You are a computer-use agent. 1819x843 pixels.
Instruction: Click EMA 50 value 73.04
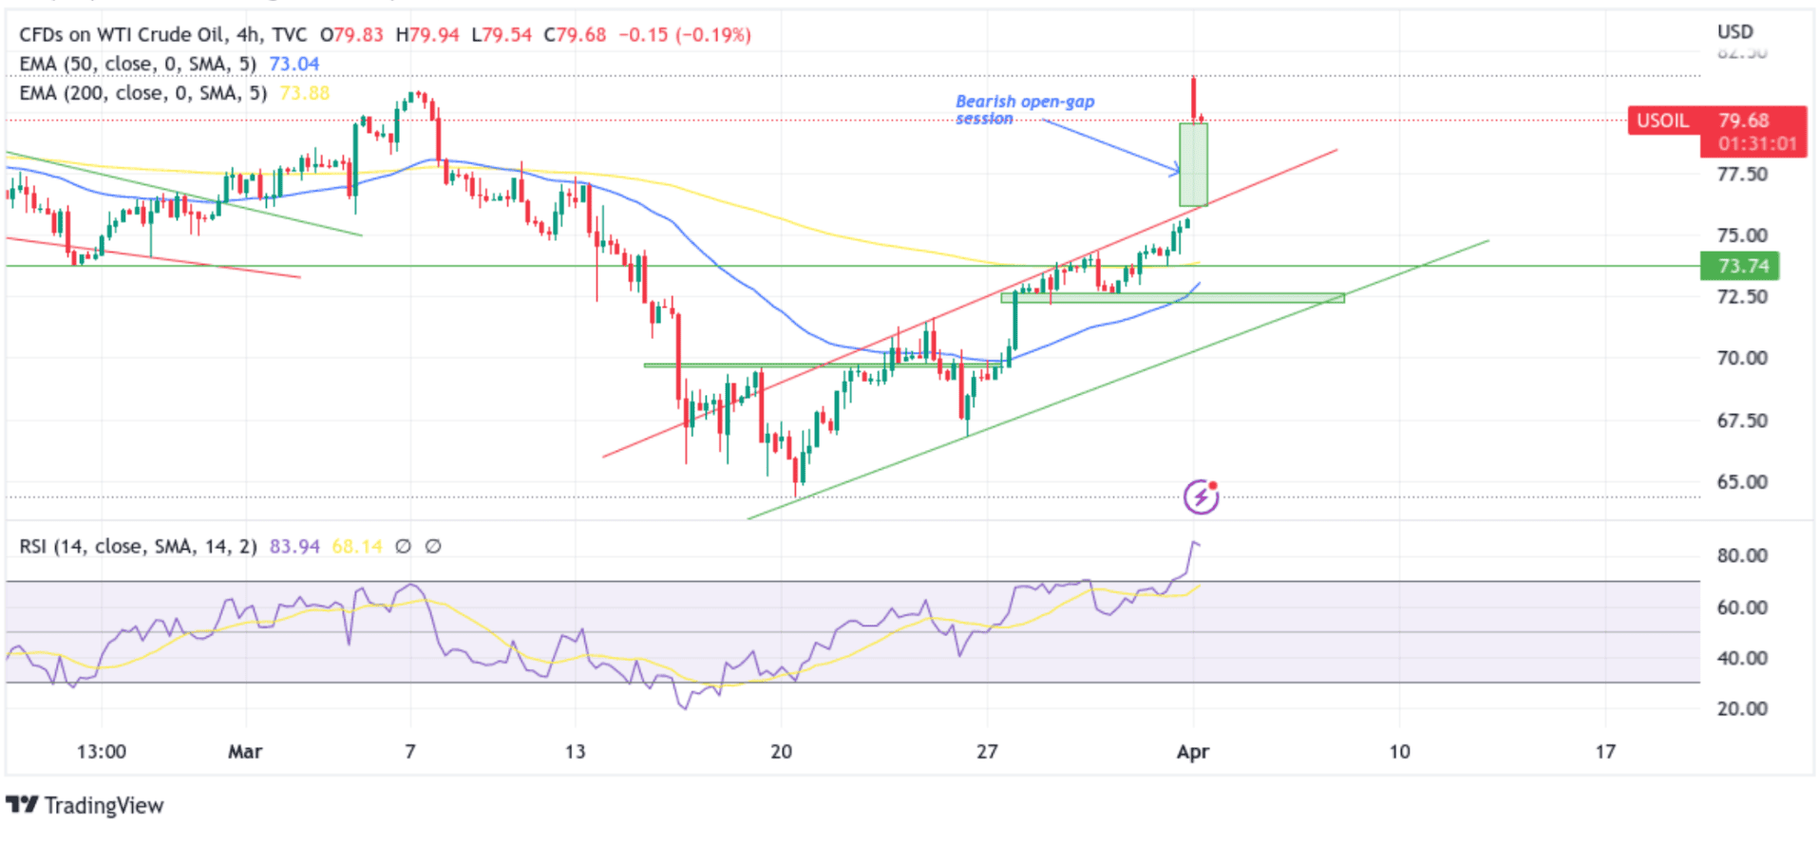coord(294,64)
